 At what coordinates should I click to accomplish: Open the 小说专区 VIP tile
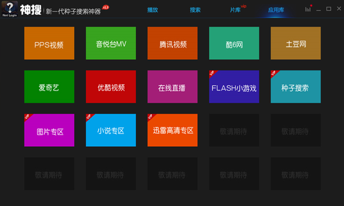[111, 130]
